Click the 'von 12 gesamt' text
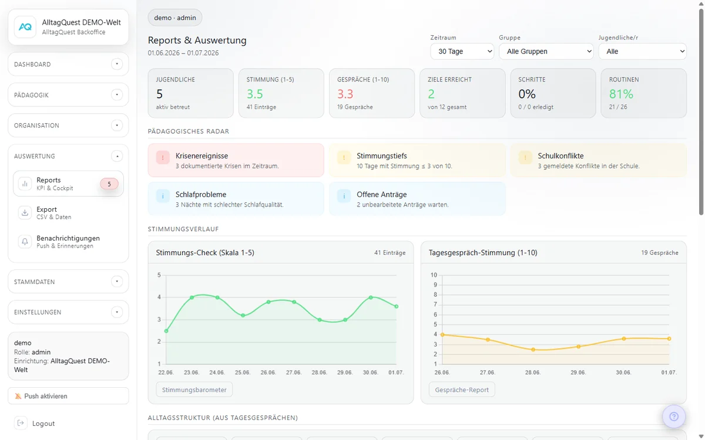 pyautogui.click(x=448, y=107)
